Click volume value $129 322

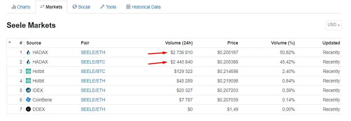click(183, 71)
